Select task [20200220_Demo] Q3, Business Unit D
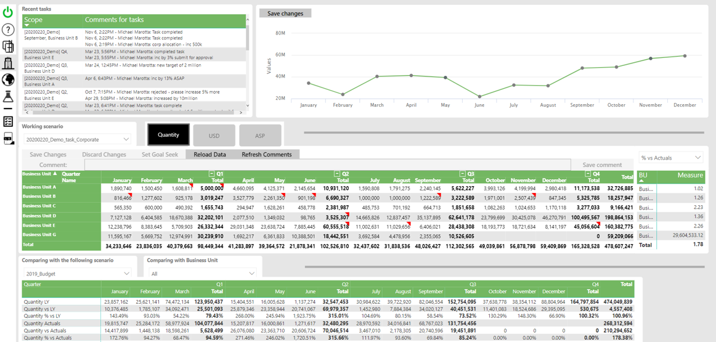The width and height of the screenshot is (716, 342). [53, 68]
